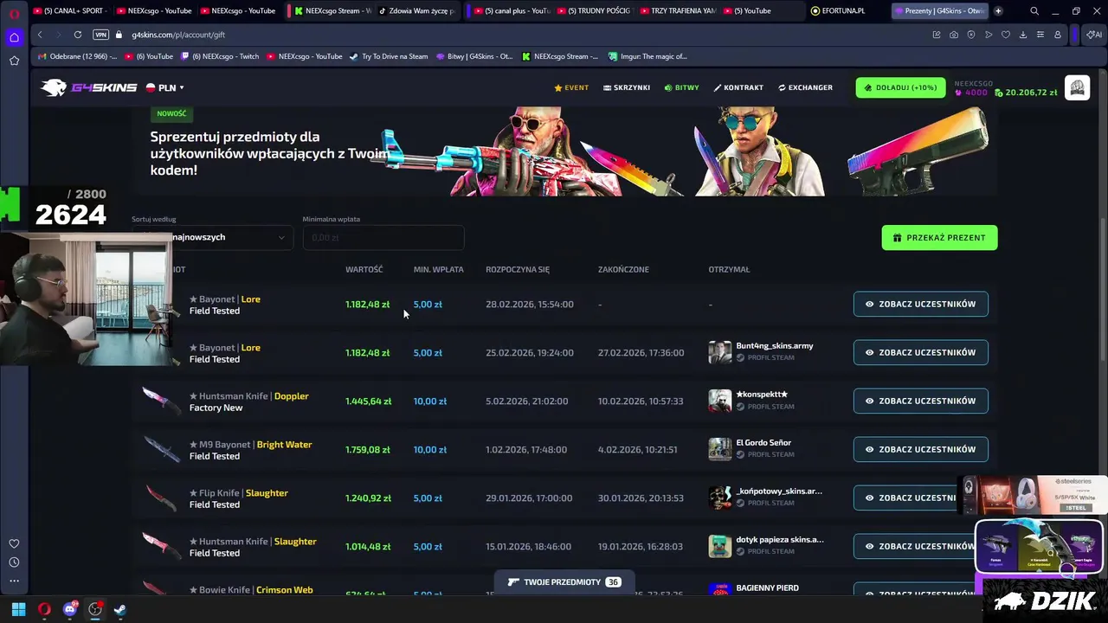Open the user avatar profile menu
This screenshot has width=1108, height=623.
[1077, 87]
